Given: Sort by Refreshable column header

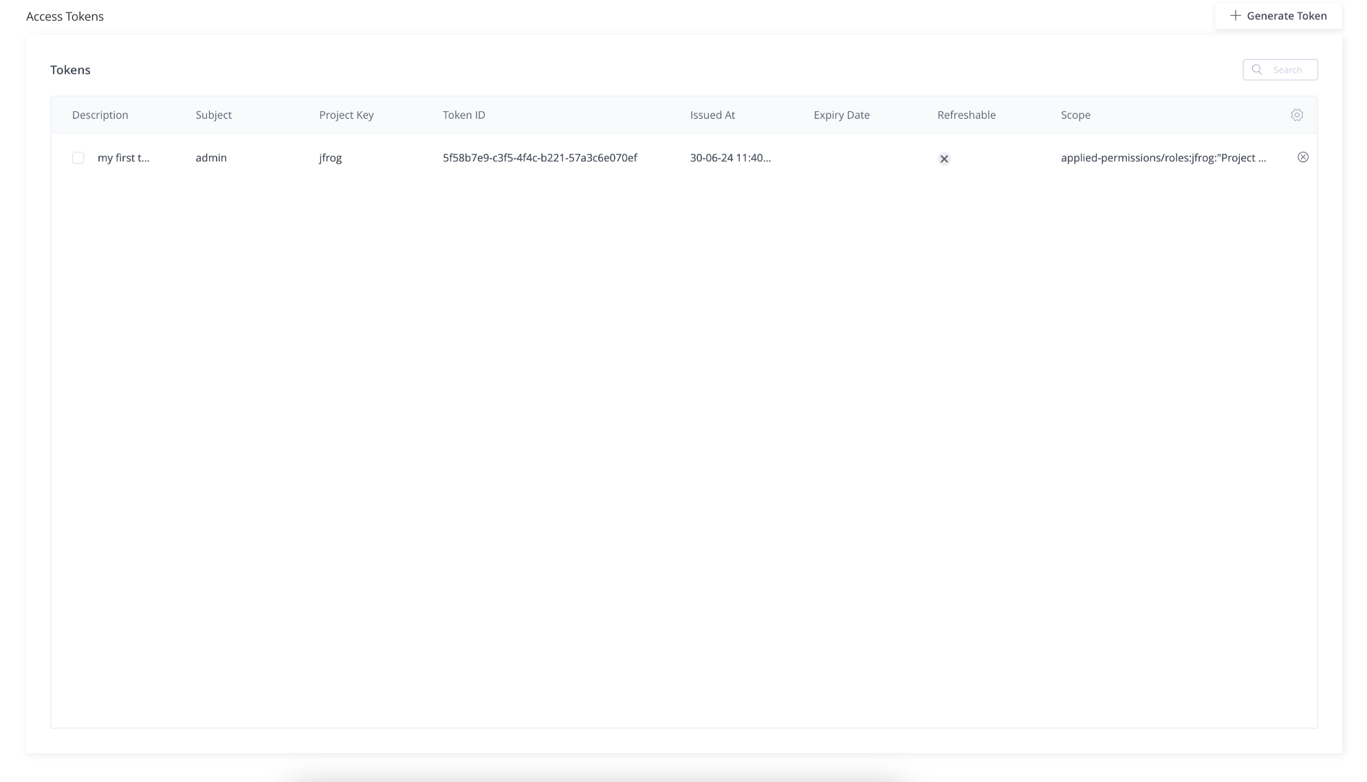Looking at the screenshot, I should (966, 115).
